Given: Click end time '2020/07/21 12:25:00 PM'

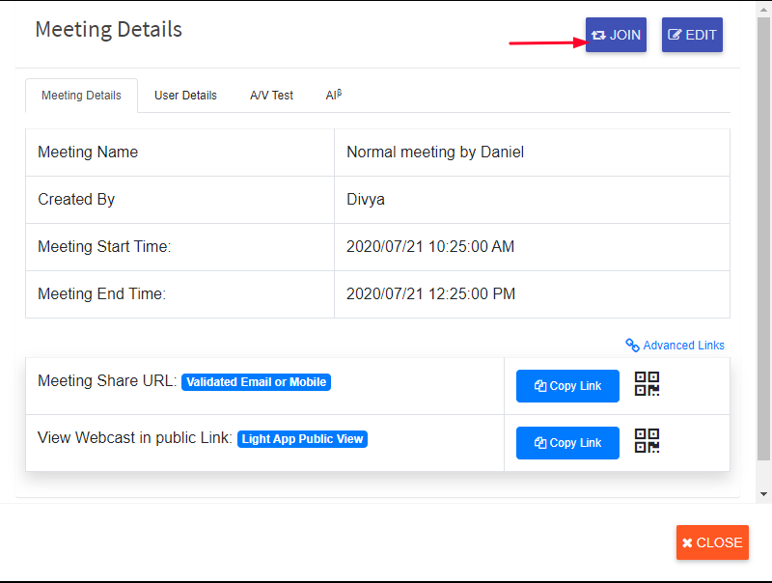Looking at the screenshot, I should (430, 294).
